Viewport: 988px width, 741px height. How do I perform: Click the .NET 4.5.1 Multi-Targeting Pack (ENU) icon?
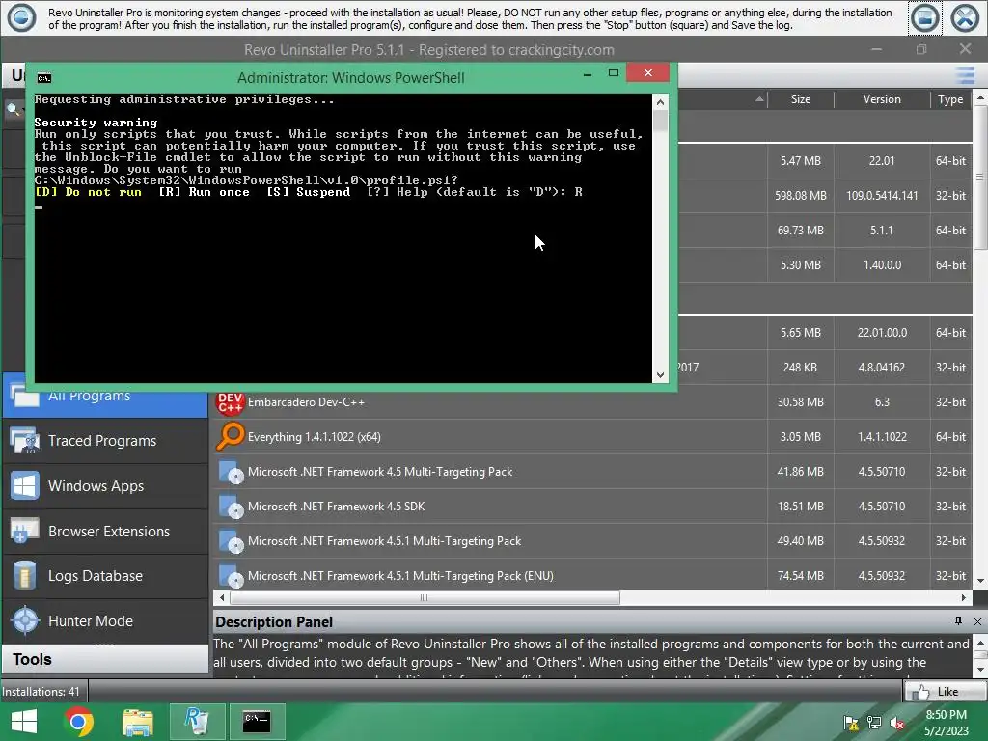[231, 576]
